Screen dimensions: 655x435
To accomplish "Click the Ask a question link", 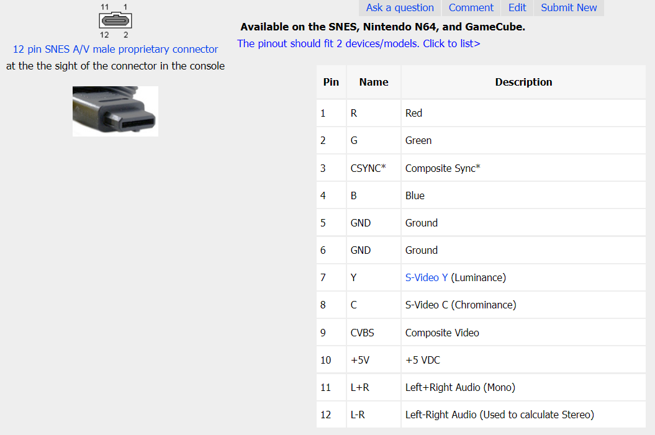I will 400,7.
